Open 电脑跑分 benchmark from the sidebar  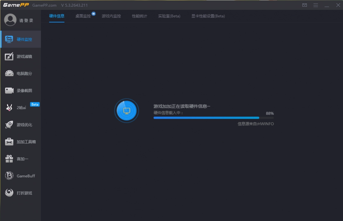point(20,73)
